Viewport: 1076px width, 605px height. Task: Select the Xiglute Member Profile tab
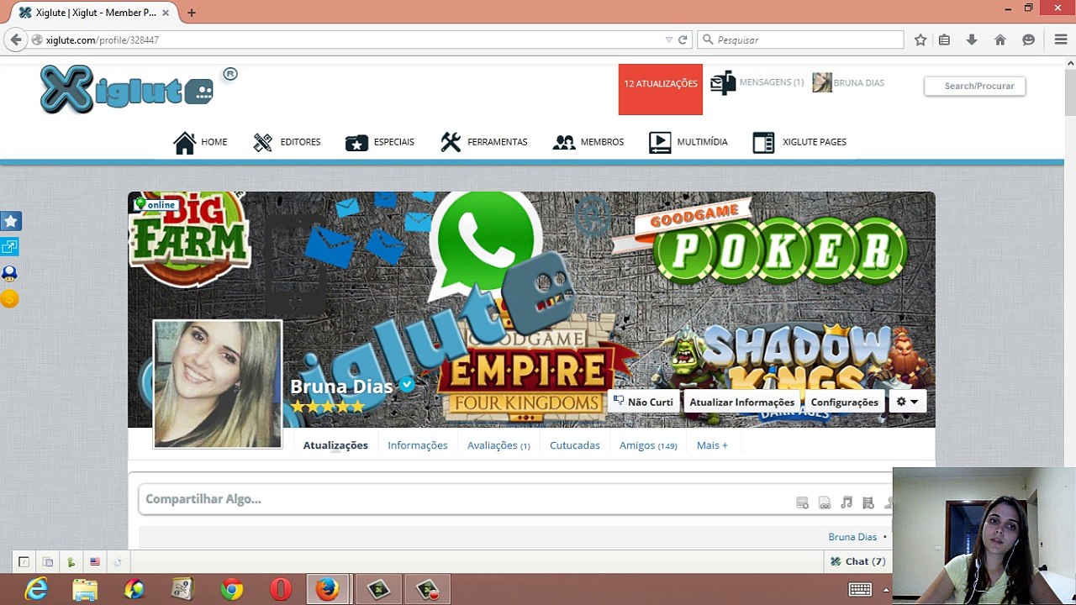pos(95,13)
